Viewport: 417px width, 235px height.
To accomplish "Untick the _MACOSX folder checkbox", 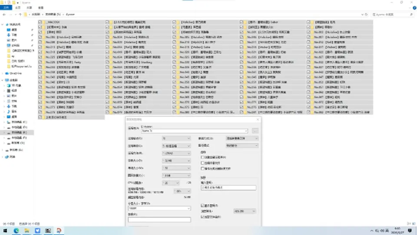I will point(40,22).
